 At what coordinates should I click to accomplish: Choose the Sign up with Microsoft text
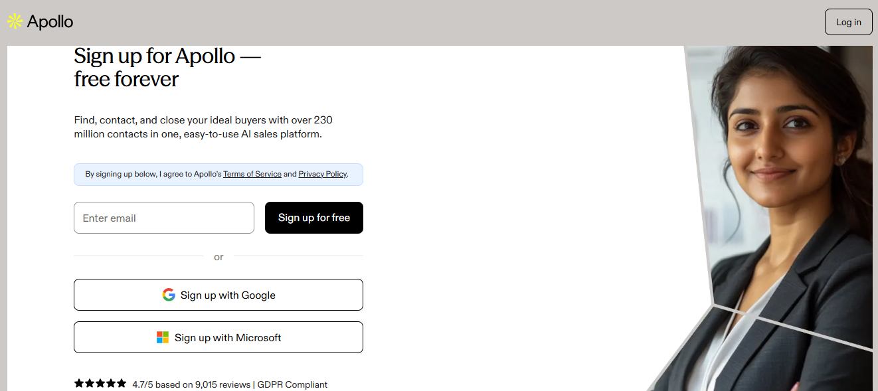coord(228,338)
